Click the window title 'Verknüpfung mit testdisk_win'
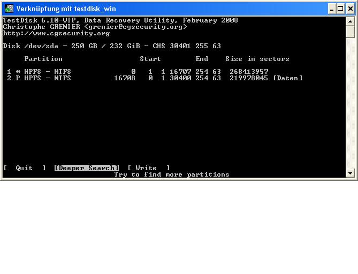Screen dimensions: 358x274 coord(66,9)
